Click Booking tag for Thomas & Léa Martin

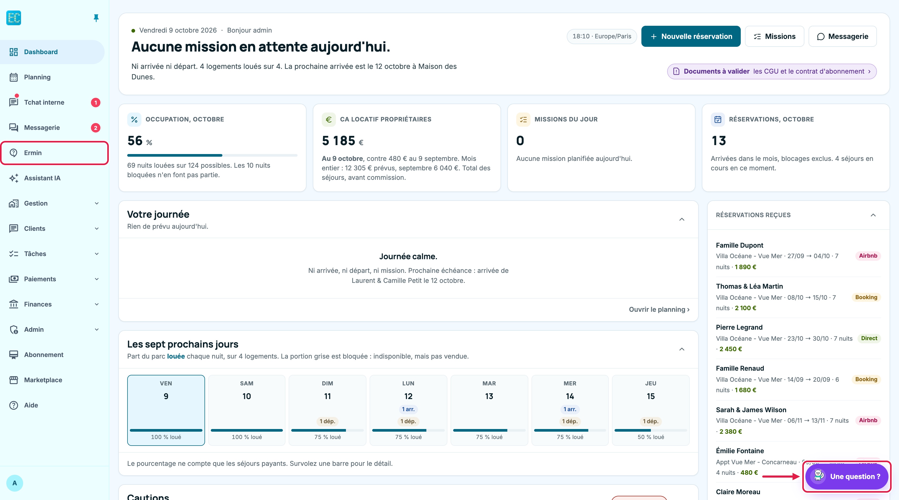click(x=866, y=297)
